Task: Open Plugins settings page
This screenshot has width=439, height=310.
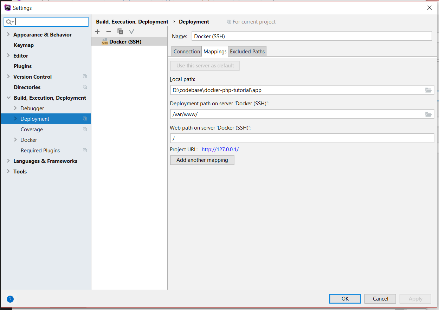Action: [x=23, y=66]
